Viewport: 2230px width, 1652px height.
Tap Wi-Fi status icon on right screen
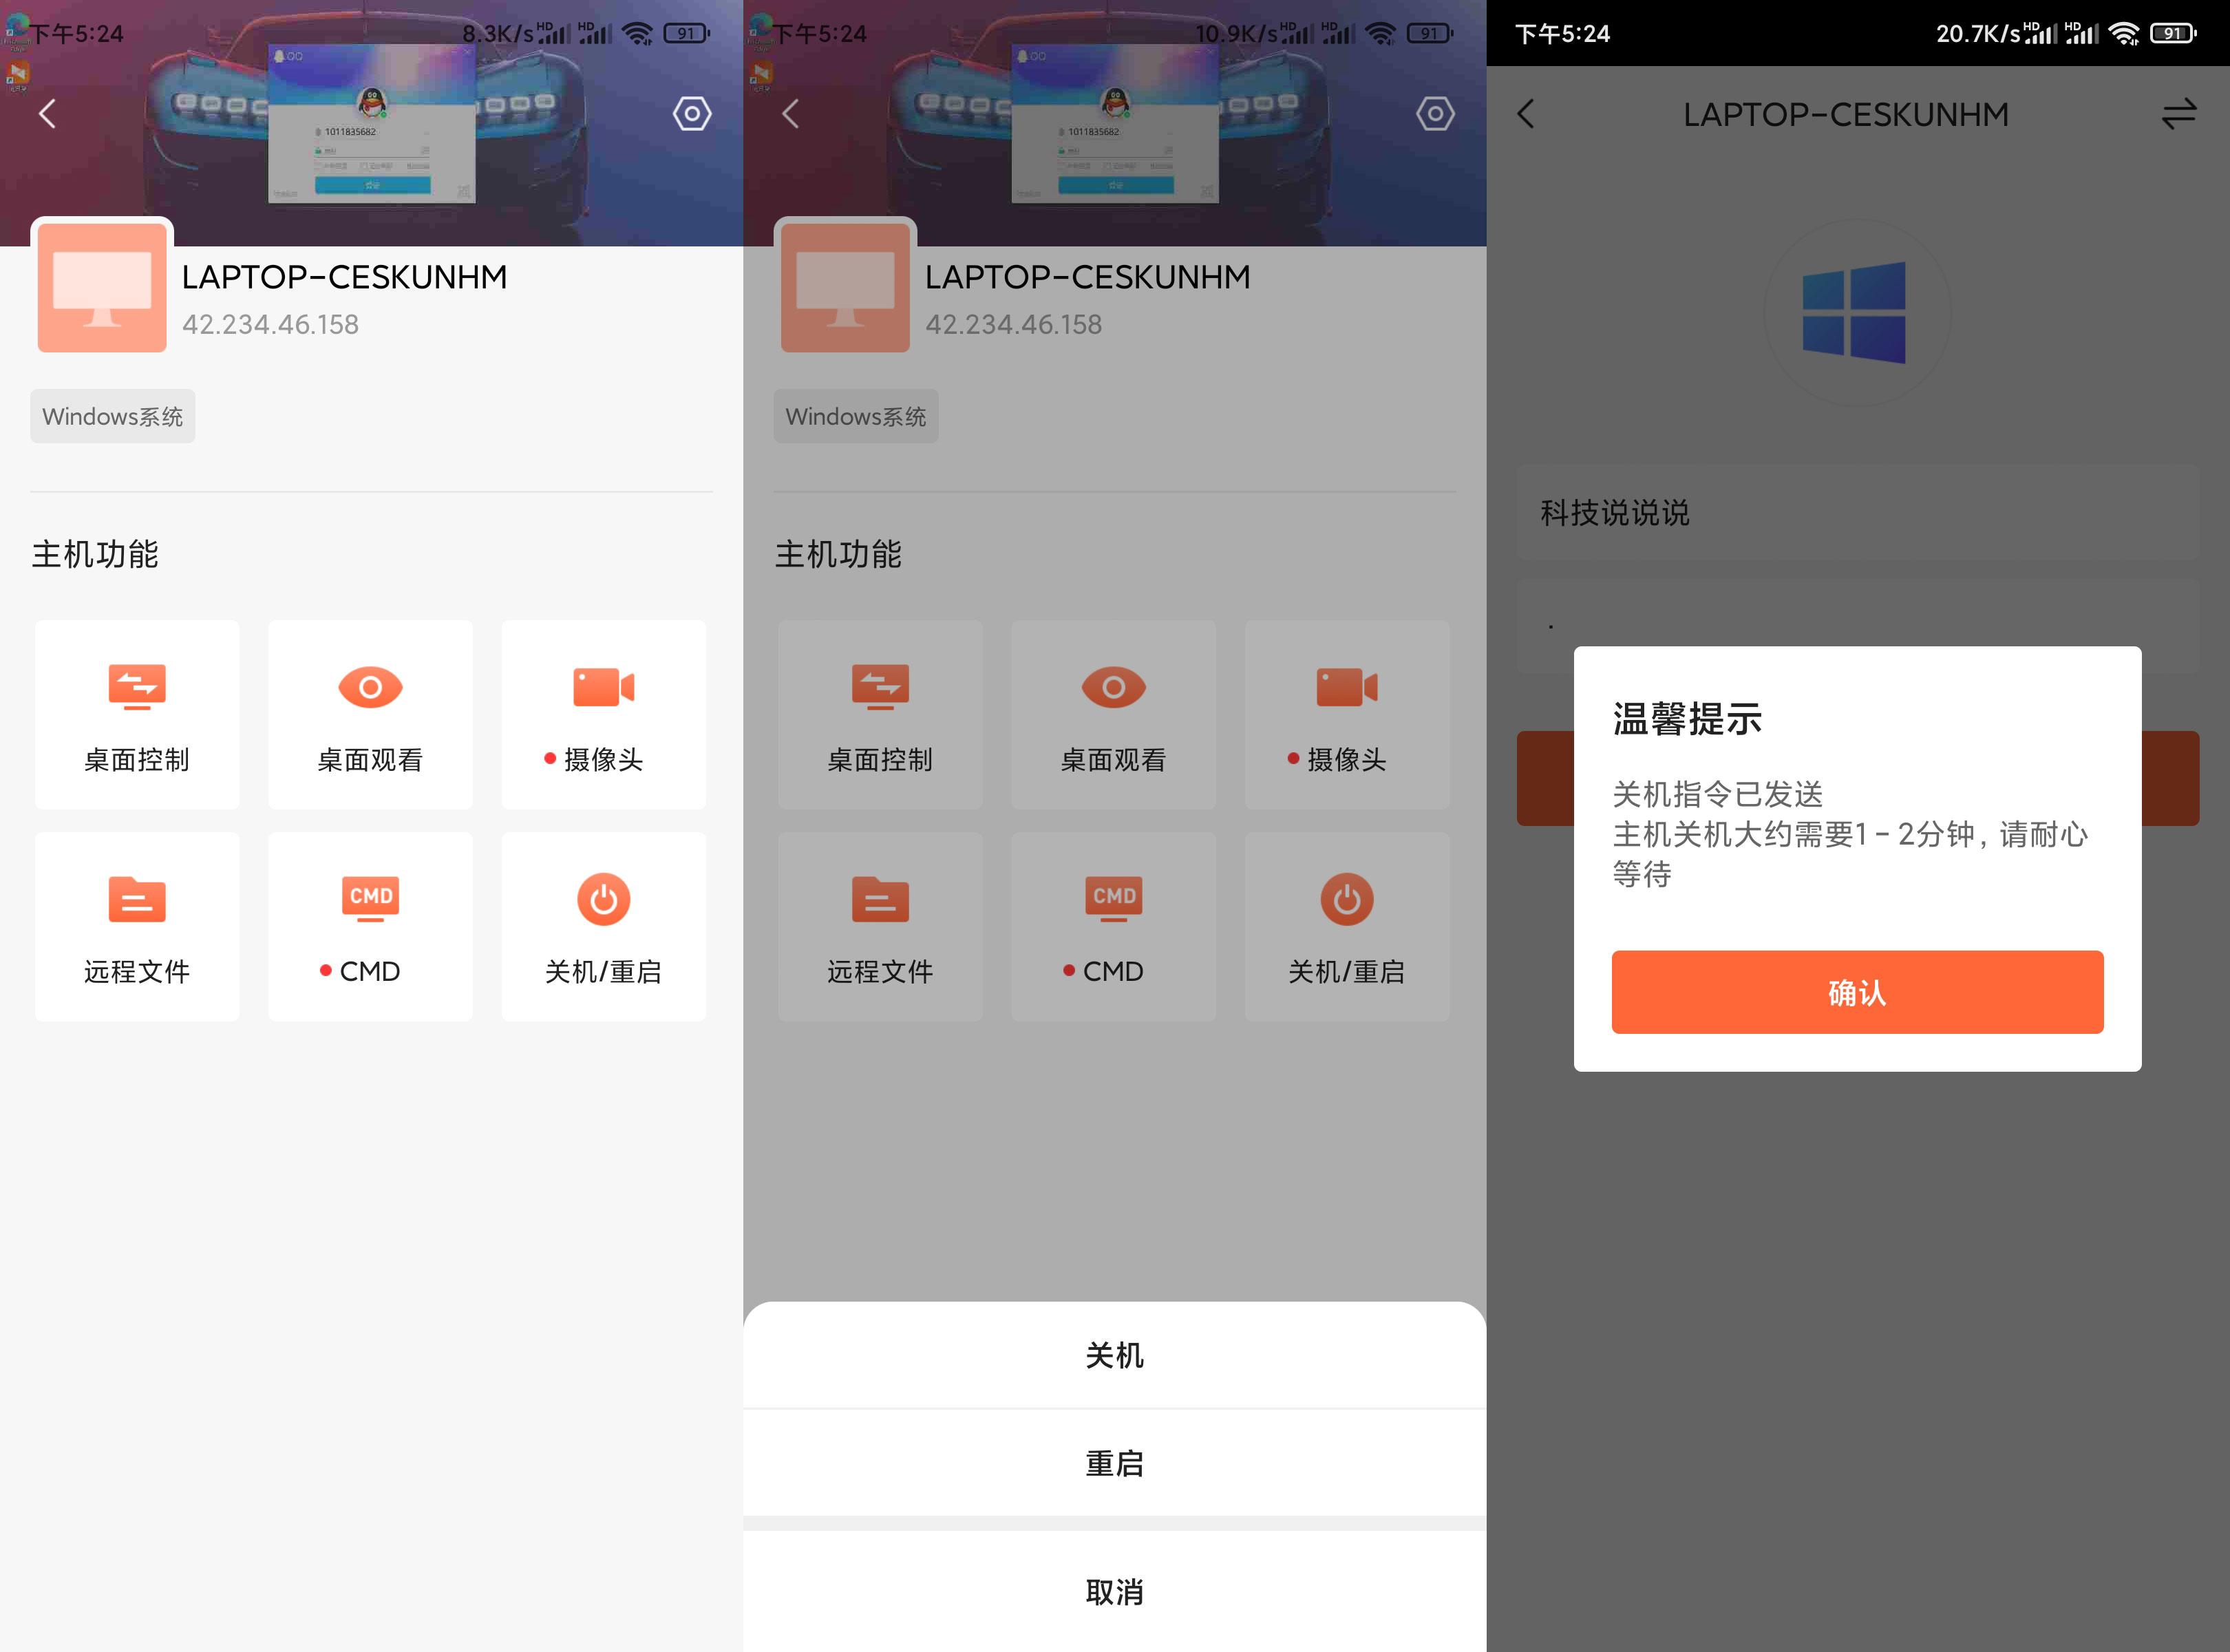click(x=2123, y=34)
